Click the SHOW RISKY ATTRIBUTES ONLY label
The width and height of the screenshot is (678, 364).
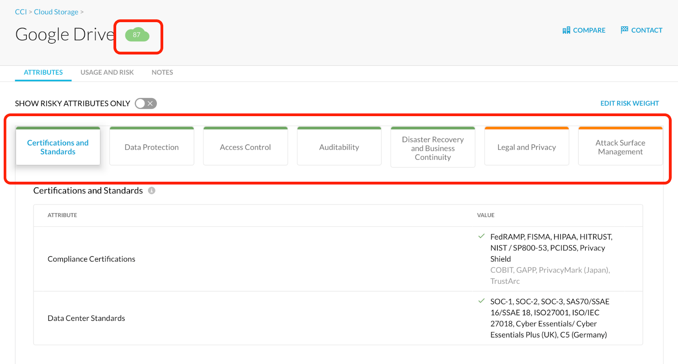click(x=72, y=103)
